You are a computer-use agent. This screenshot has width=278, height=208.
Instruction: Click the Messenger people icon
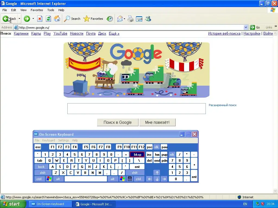pos(148,19)
